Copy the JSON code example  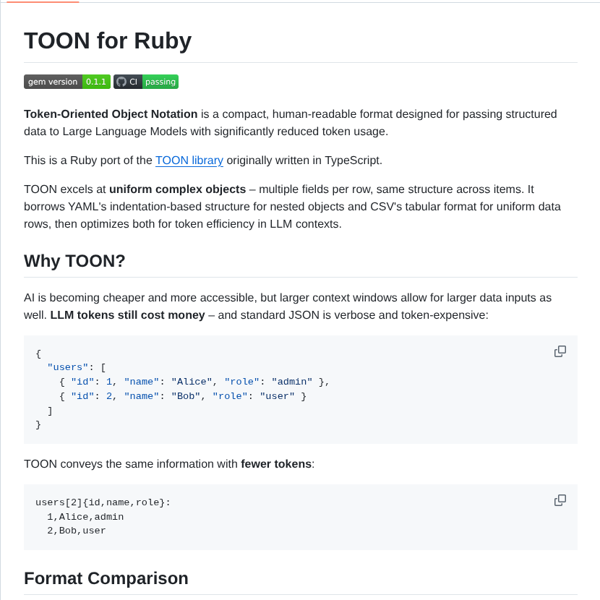tap(560, 351)
